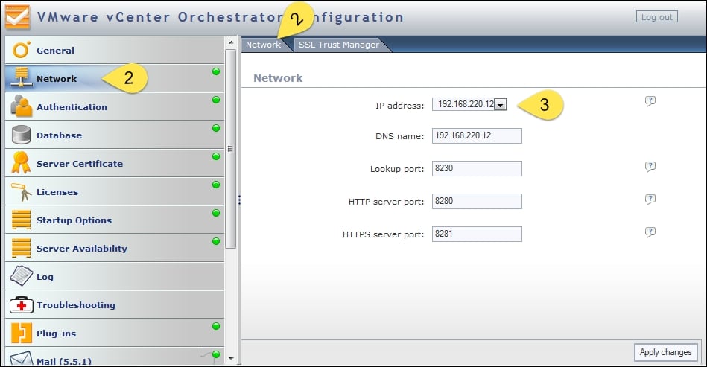Open the Startup Options section
This screenshot has height=367, width=707.
pyautogui.click(x=115, y=220)
